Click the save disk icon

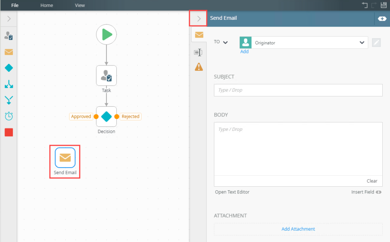(x=384, y=5)
